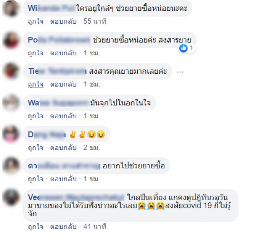256x236 pixels.
Task: Reply to the อยากไปช่วยยายซื้อ comment
Action: click(63, 179)
